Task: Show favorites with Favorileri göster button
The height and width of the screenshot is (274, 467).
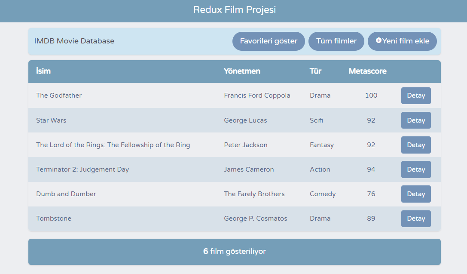Action: (269, 41)
